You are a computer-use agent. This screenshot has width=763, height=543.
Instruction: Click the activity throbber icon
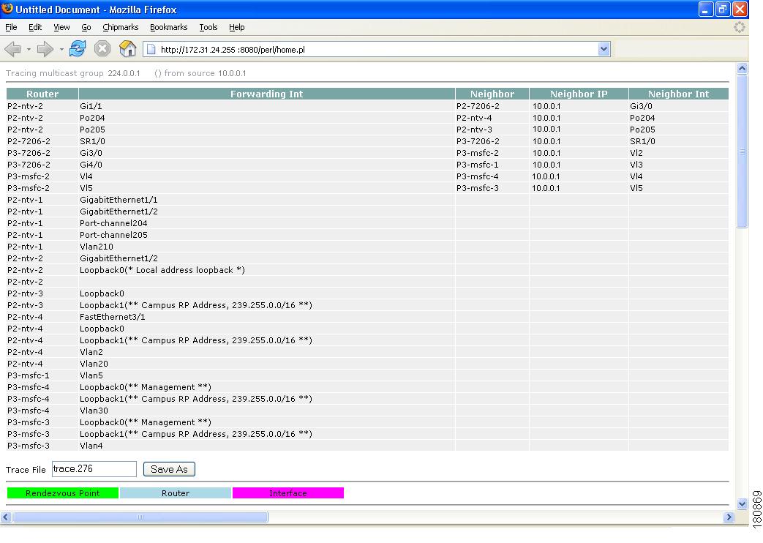click(x=739, y=27)
